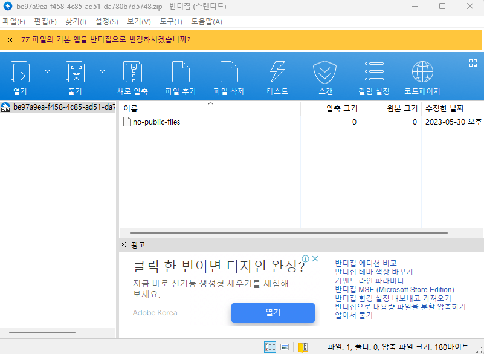The image size is (484, 354).
Task: Open the 설정(S) menu
Action: click(106, 22)
